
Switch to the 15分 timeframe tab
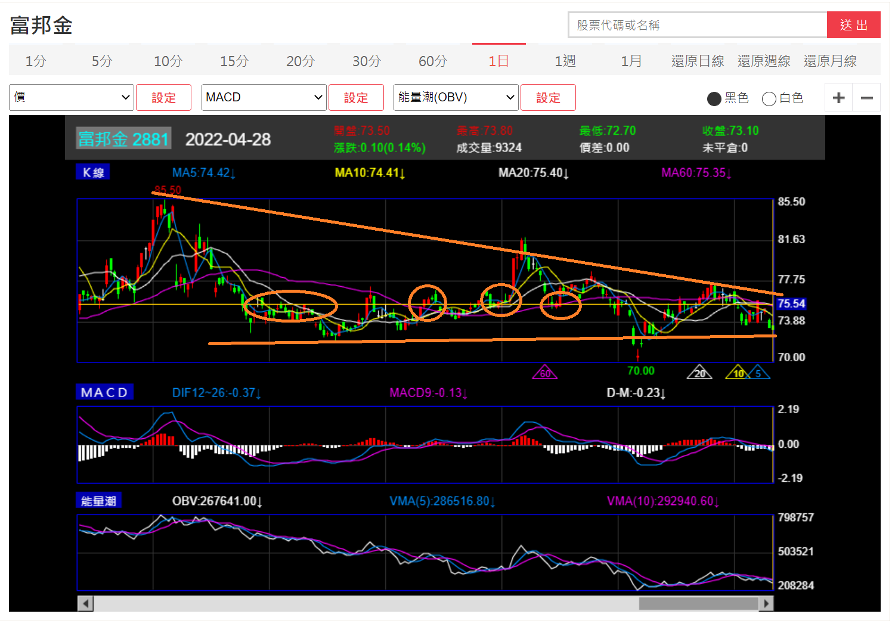click(234, 61)
